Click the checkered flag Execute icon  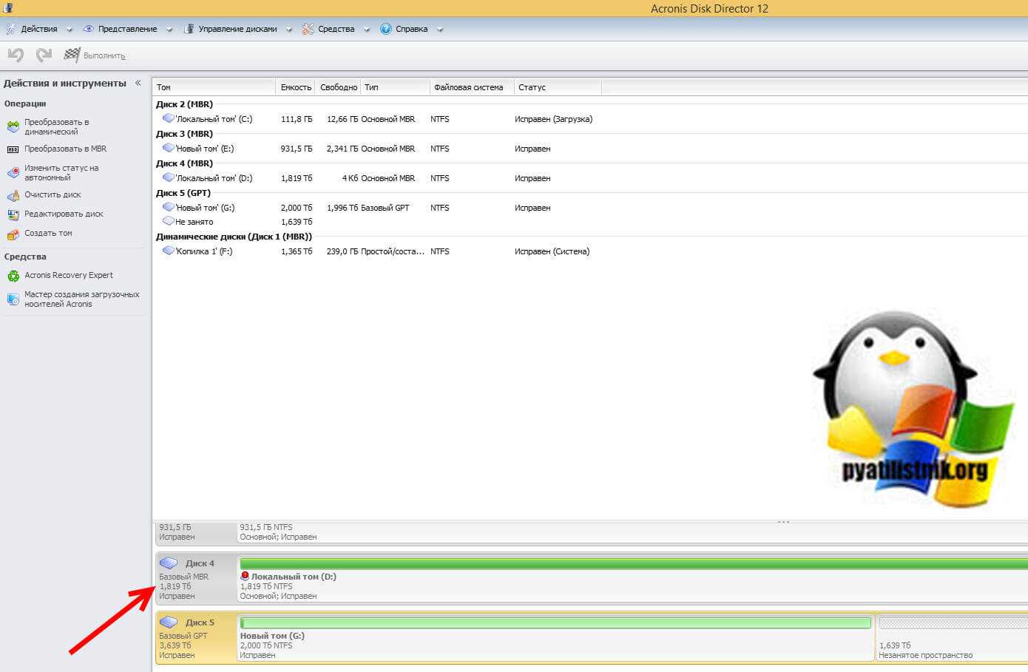coord(72,55)
